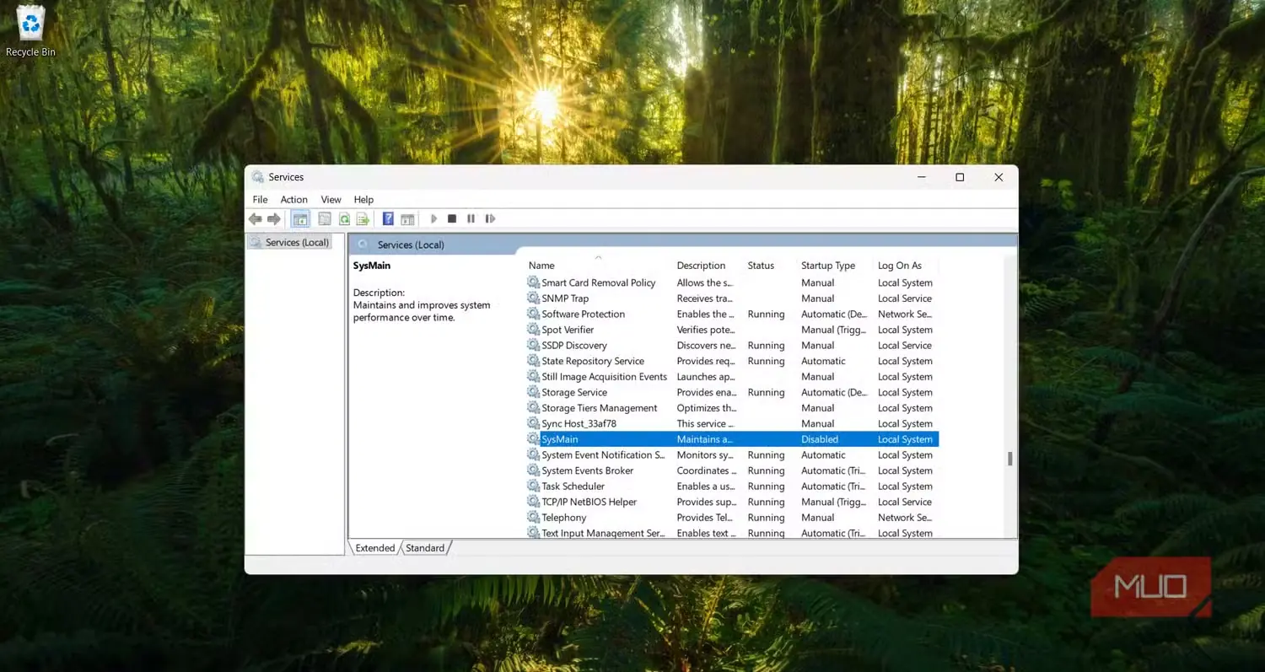The image size is (1265, 672).
Task: Click the Back arrow in the toolbar
Action: pos(255,219)
